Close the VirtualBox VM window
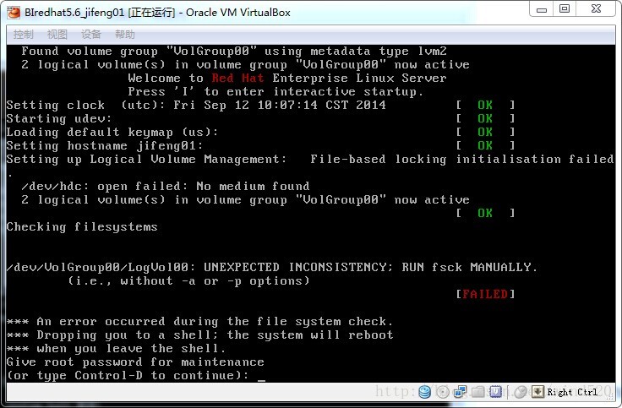 pyautogui.click(x=596, y=8)
